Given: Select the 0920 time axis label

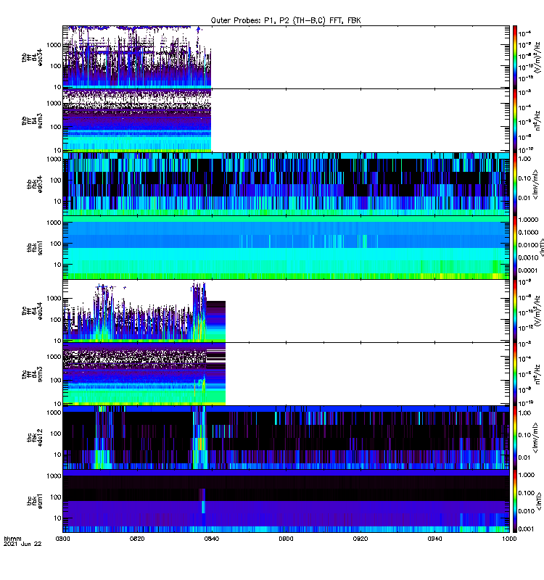Looking at the screenshot, I should (360, 539).
